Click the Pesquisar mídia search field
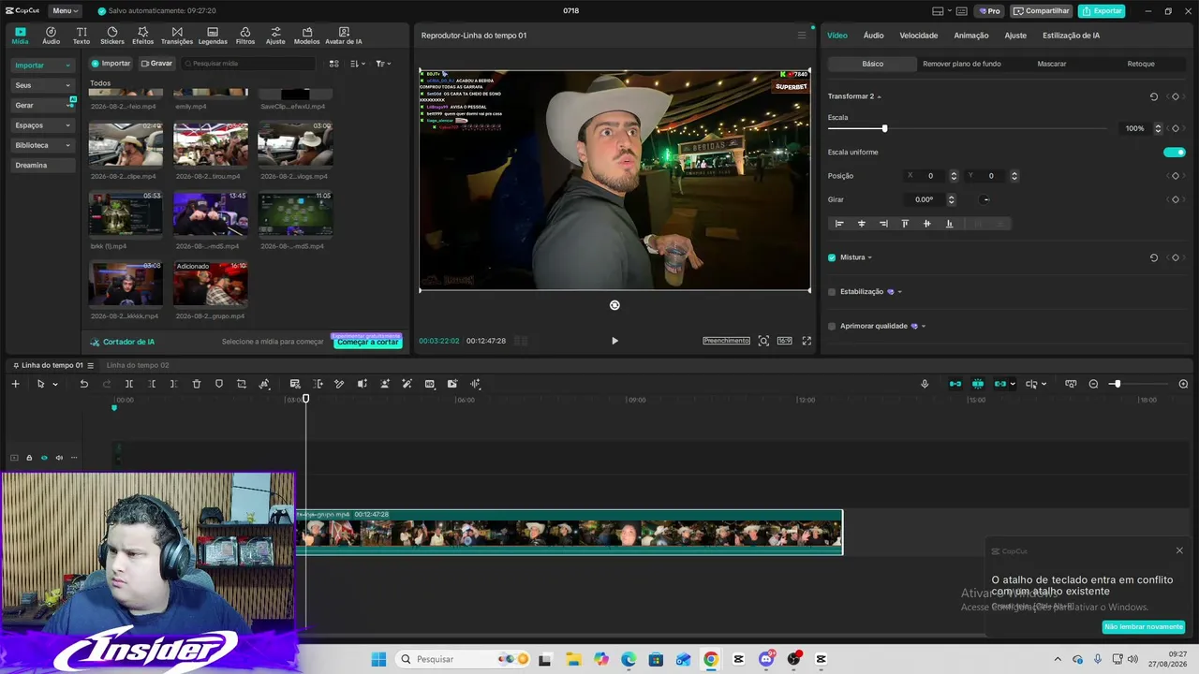 (x=247, y=64)
